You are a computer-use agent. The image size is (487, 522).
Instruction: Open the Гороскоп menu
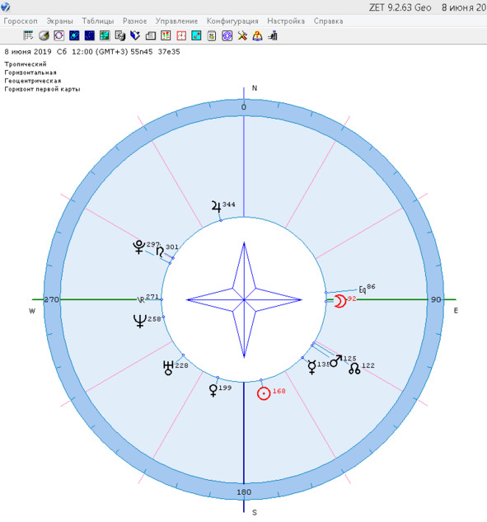[x=21, y=21]
